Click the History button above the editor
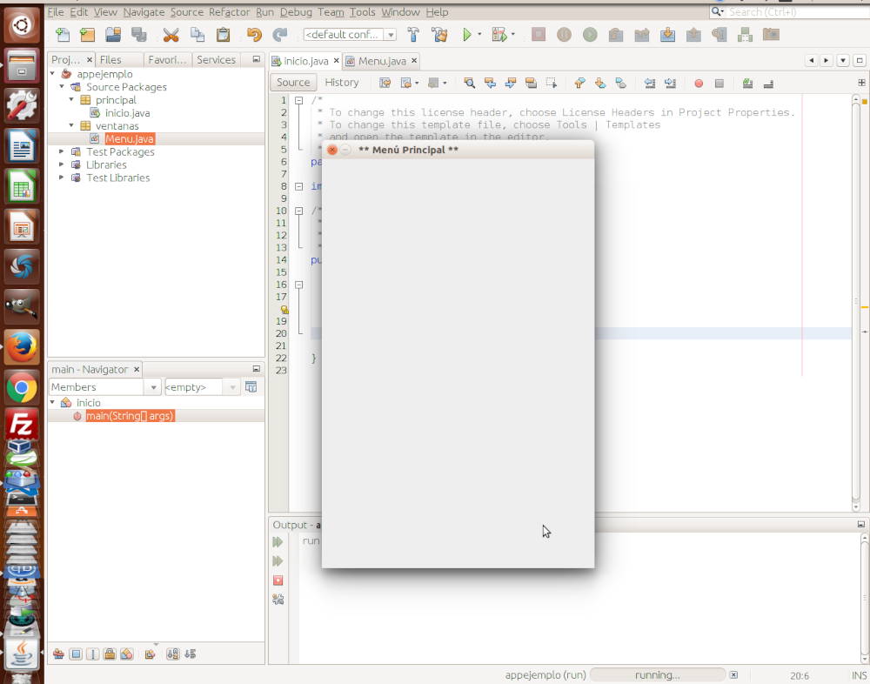 [342, 82]
